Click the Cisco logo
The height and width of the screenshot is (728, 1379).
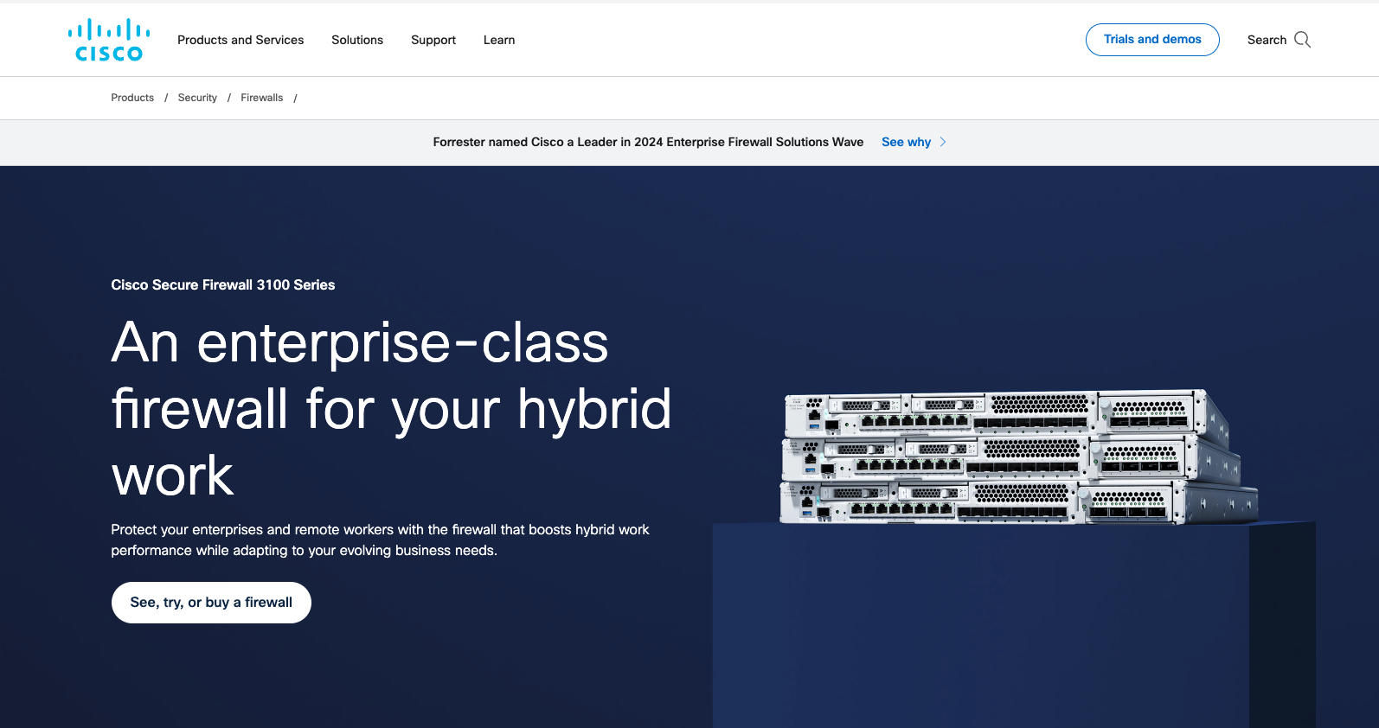(109, 40)
